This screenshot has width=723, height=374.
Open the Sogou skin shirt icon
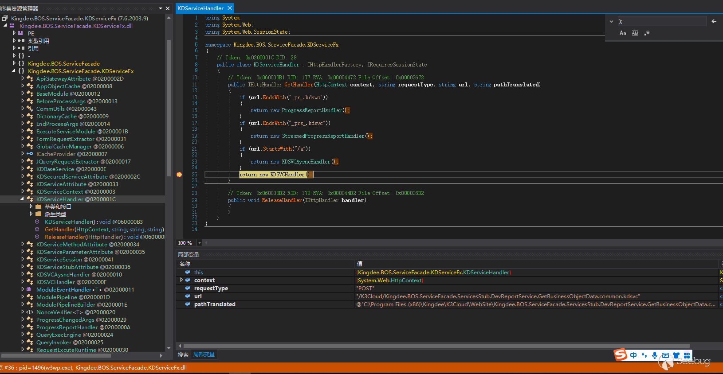pyautogui.click(x=676, y=355)
